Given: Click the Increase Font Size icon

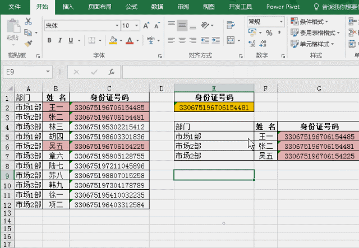Looking at the screenshot, I should pos(146,26).
